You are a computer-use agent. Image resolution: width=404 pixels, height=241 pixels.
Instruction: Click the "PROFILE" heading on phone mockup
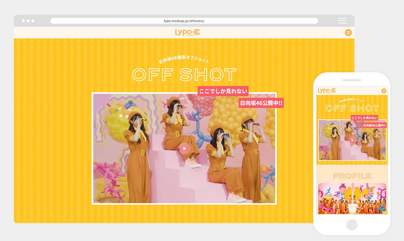tap(352, 176)
